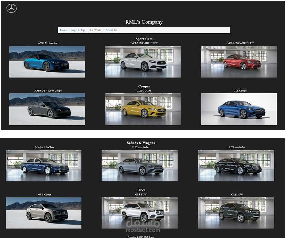286x238 pixels.
Task: Click the Copyright 2023 RML Team footer
Action: tap(141, 237)
